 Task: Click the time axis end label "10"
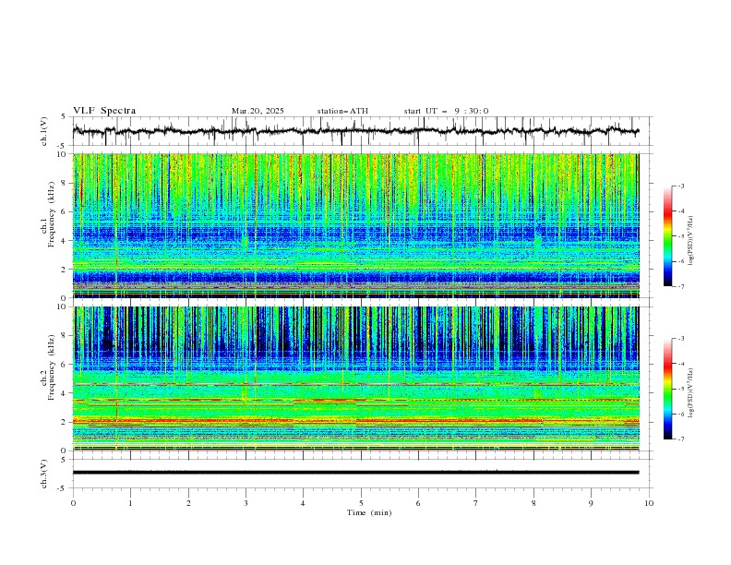pos(649,503)
